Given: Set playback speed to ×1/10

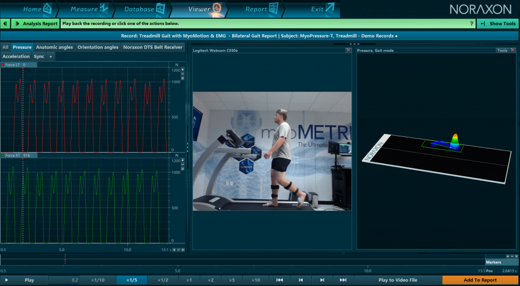Looking at the screenshot, I should 98,280.
